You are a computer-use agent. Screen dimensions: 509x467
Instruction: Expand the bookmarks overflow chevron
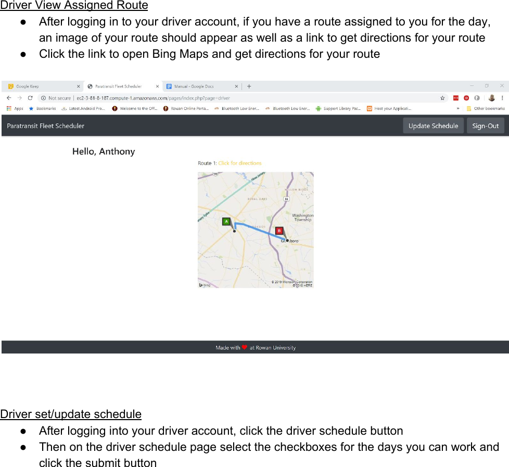pos(457,108)
